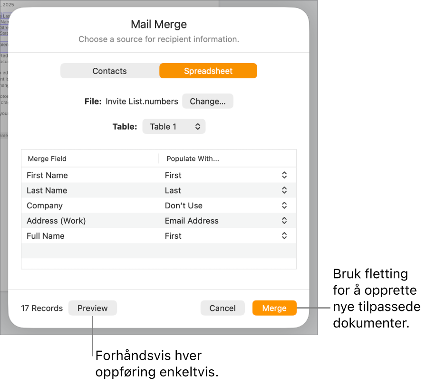The width and height of the screenshot is (426, 384).
Task: Switch to the Contacts source tab
Action: pyautogui.click(x=110, y=71)
